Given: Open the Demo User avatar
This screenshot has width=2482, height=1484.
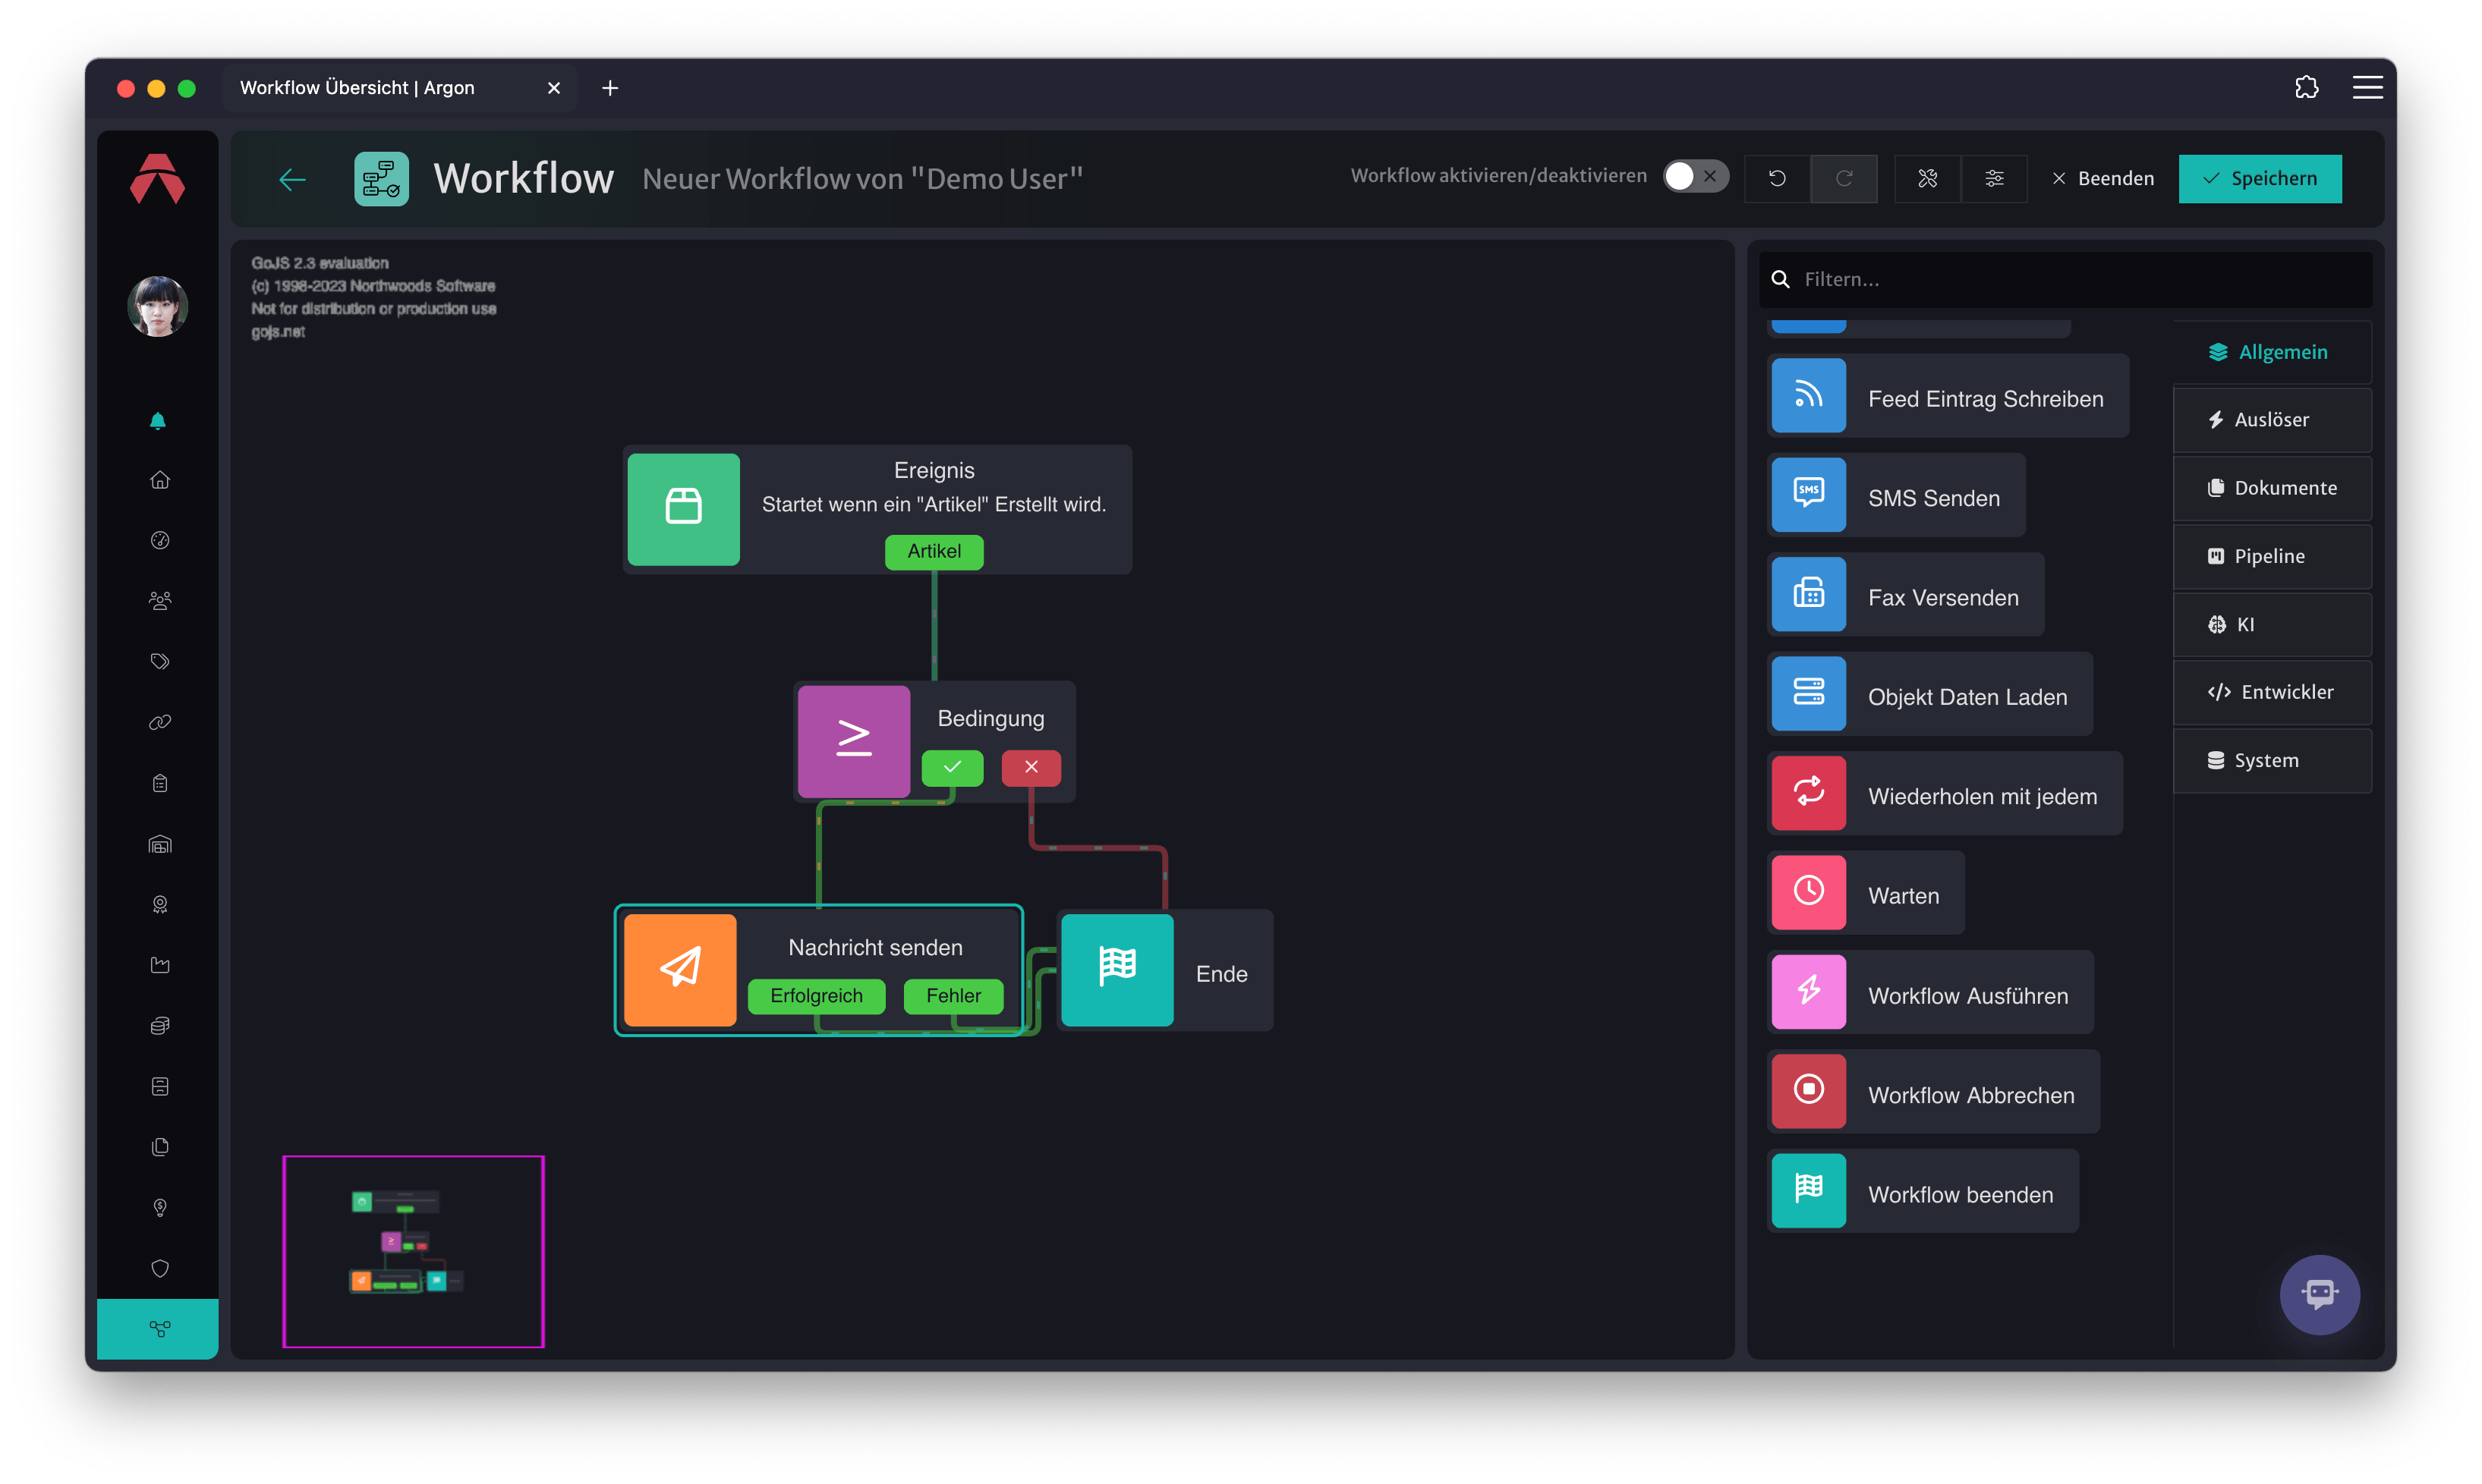Looking at the screenshot, I should pyautogui.click(x=158, y=306).
